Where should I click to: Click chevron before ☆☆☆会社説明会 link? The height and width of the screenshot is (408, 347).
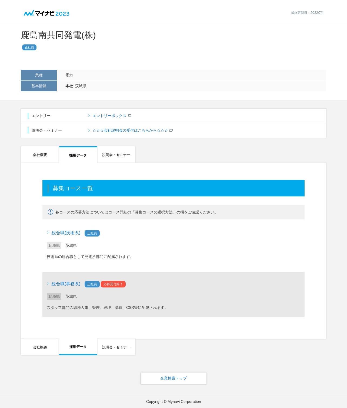tap(89, 130)
